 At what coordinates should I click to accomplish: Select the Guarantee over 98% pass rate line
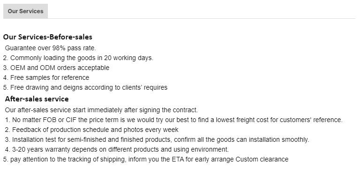point(50,48)
